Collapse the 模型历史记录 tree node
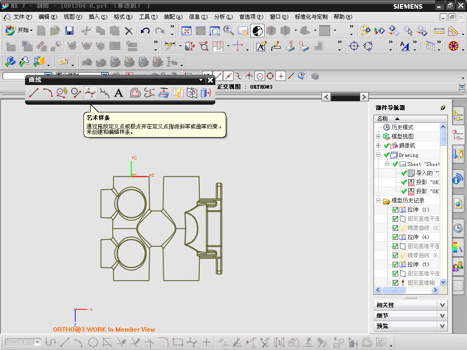 (378, 201)
